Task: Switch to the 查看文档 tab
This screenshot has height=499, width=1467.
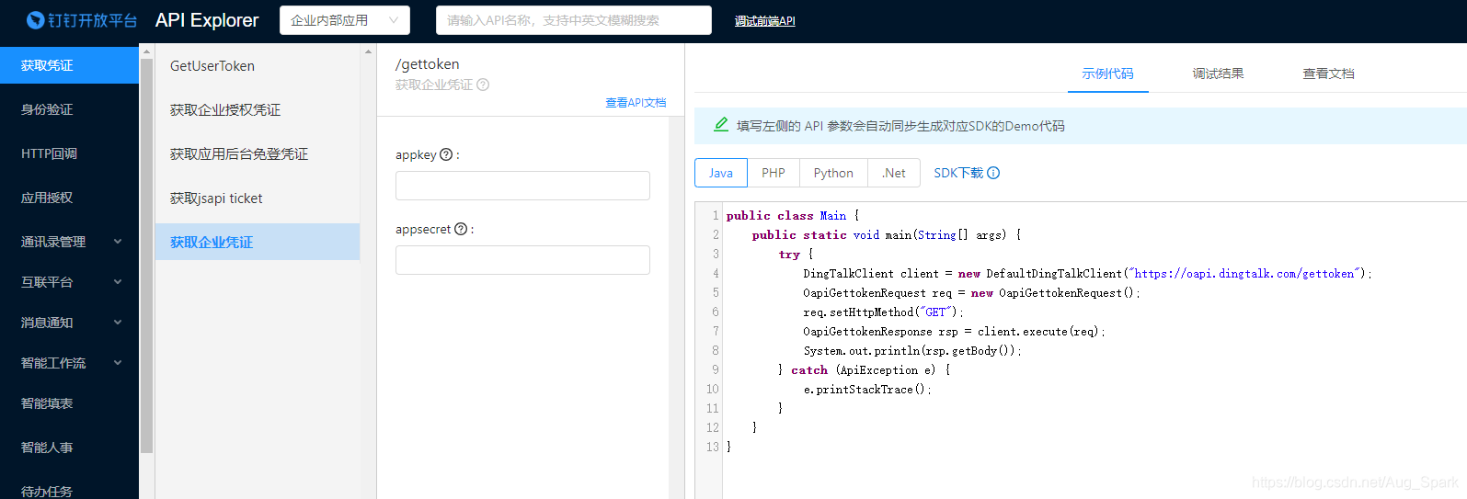Action: point(1328,74)
